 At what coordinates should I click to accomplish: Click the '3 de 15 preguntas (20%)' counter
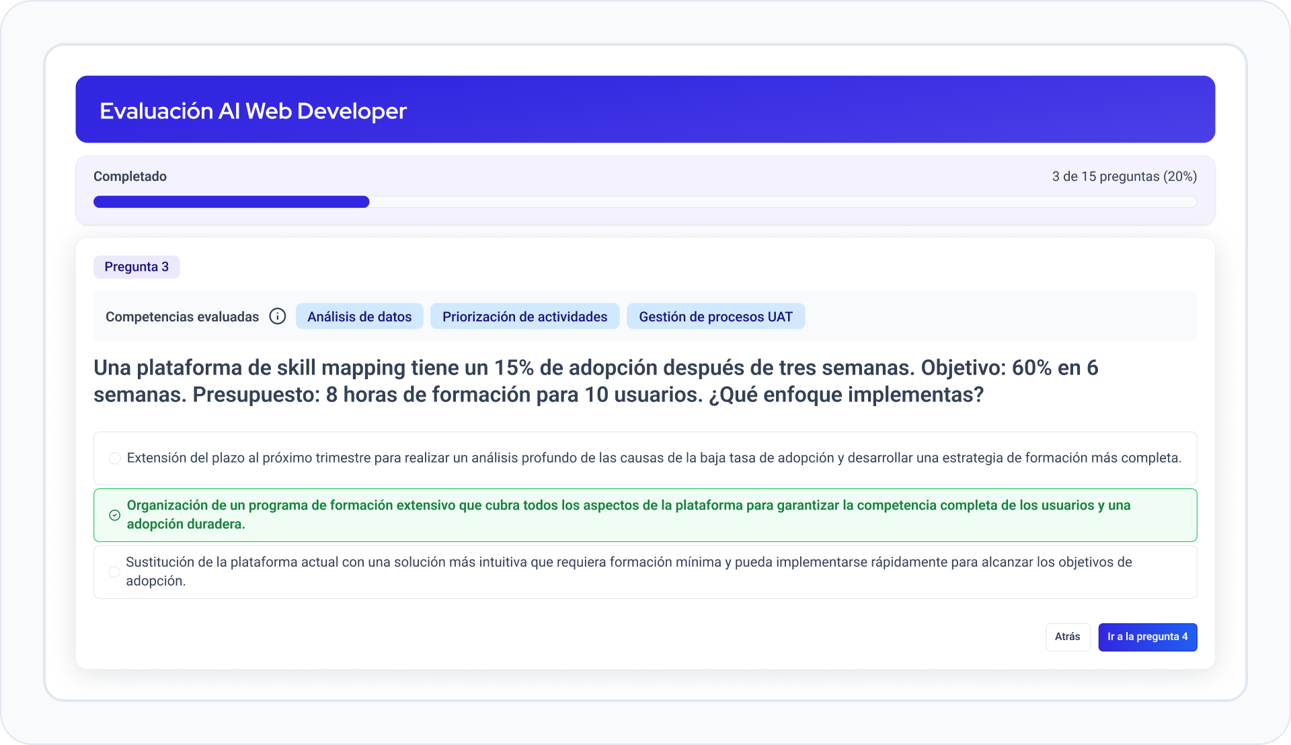click(x=1124, y=176)
